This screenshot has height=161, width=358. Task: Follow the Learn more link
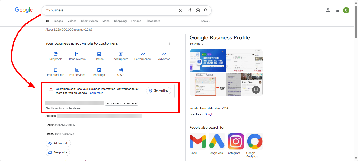click(x=96, y=93)
